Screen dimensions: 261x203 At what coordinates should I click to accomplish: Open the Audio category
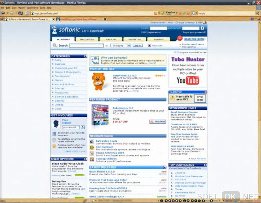[58, 60]
